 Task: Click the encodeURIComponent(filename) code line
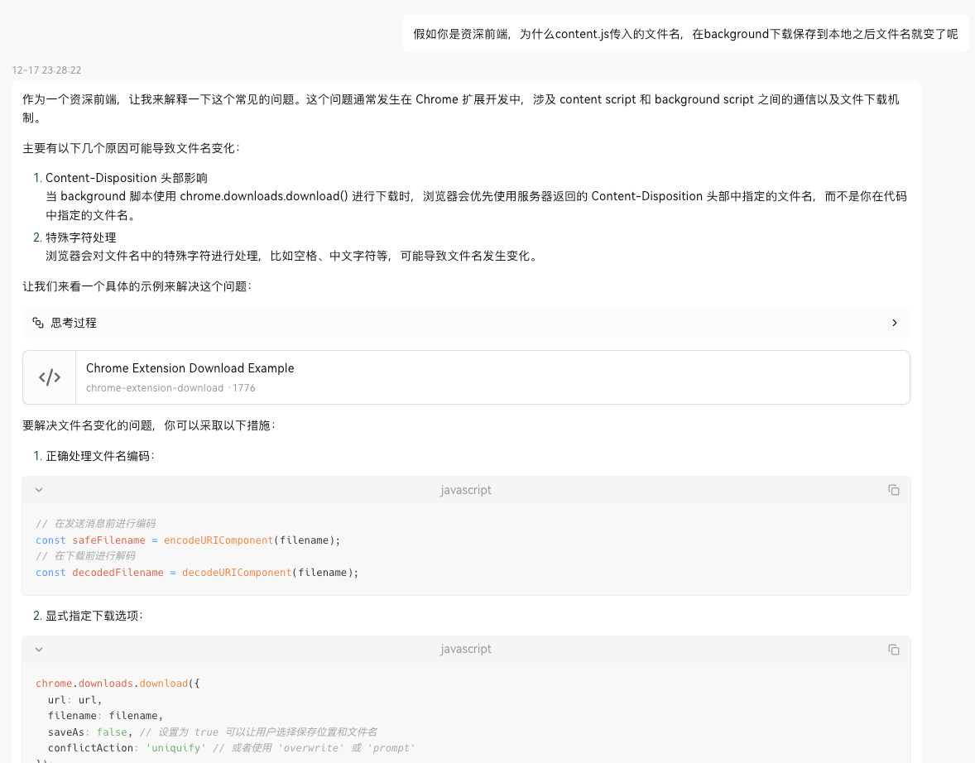point(188,540)
